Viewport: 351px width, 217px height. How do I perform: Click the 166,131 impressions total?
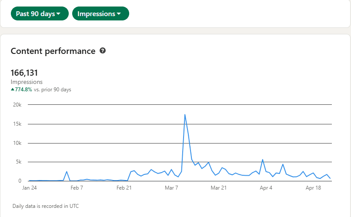click(x=24, y=73)
